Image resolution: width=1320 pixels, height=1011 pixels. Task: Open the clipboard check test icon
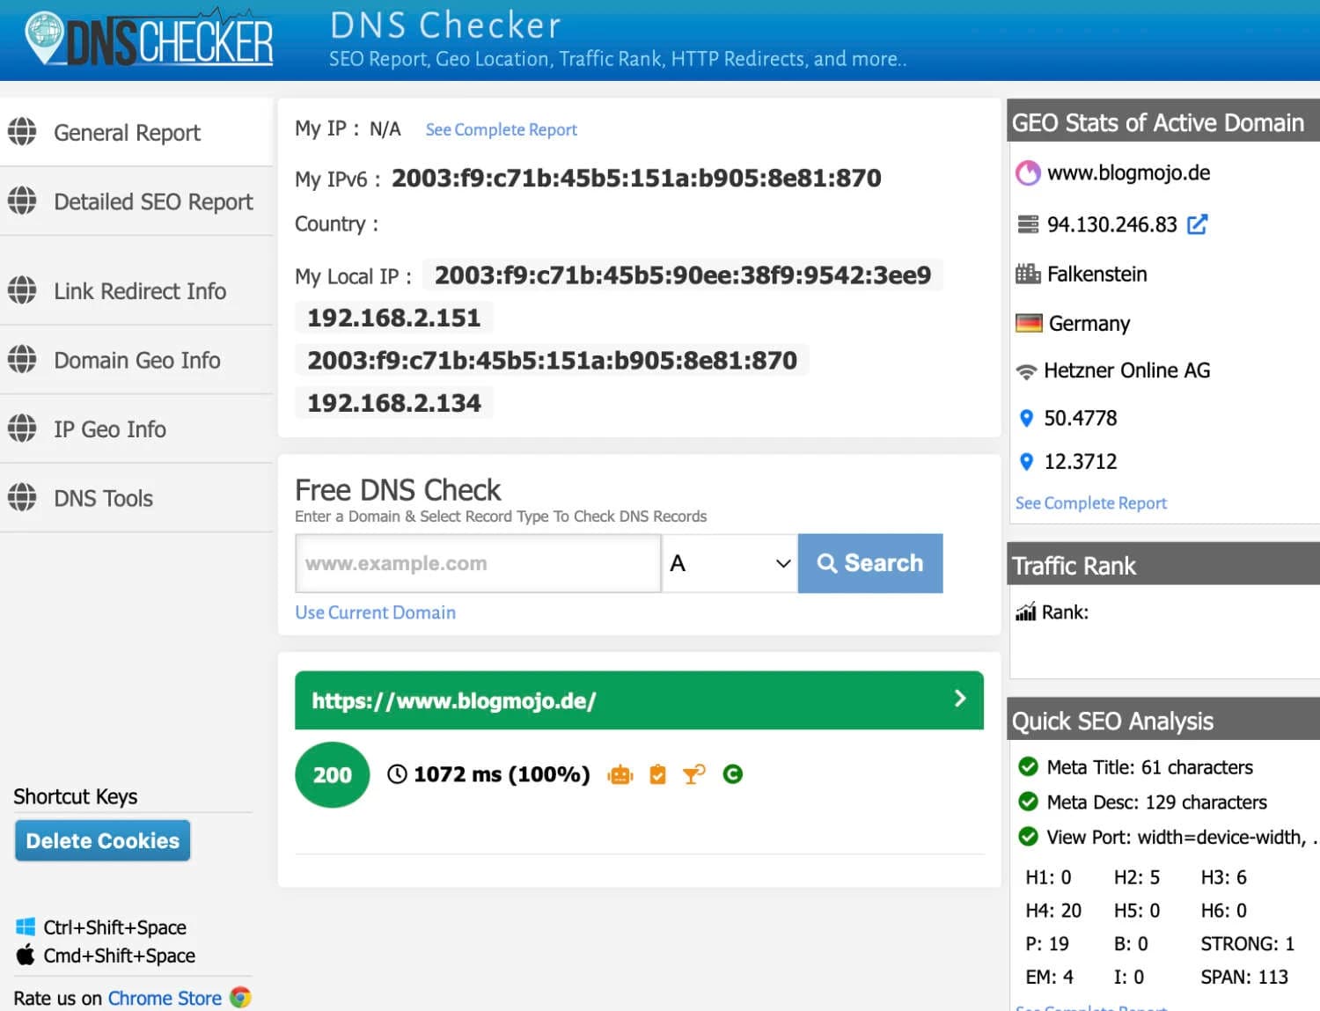657,774
